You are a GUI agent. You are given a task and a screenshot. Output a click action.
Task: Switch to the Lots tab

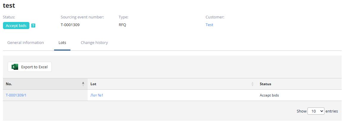pyautogui.click(x=62, y=43)
